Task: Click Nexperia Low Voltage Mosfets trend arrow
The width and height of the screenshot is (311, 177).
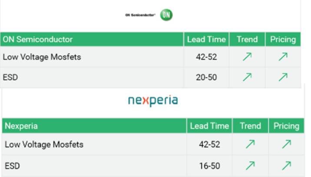Action: click(x=250, y=144)
